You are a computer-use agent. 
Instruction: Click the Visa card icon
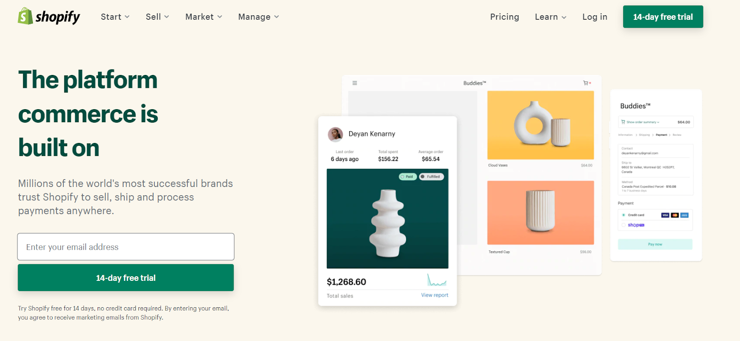tap(665, 215)
